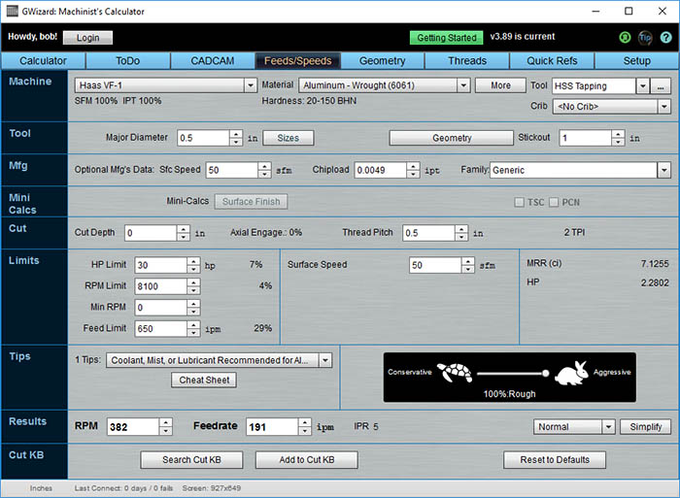Screen dimensions: 680x498
Task: Open the Normal results mode dropdown
Action: (x=608, y=427)
